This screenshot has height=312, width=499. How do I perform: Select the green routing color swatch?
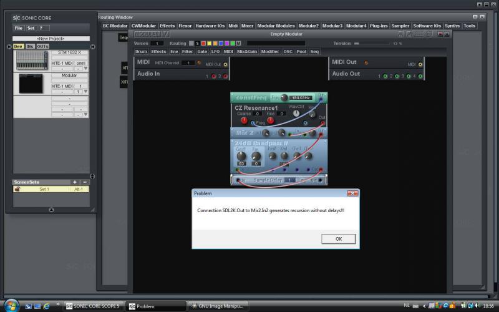(x=233, y=43)
